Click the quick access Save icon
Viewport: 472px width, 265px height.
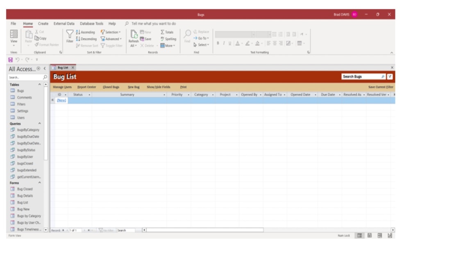(x=11, y=59)
